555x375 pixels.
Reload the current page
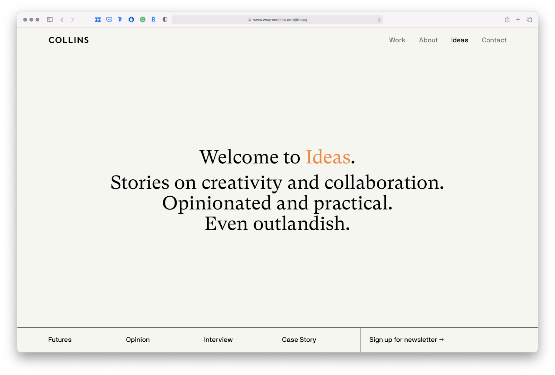[379, 20]
